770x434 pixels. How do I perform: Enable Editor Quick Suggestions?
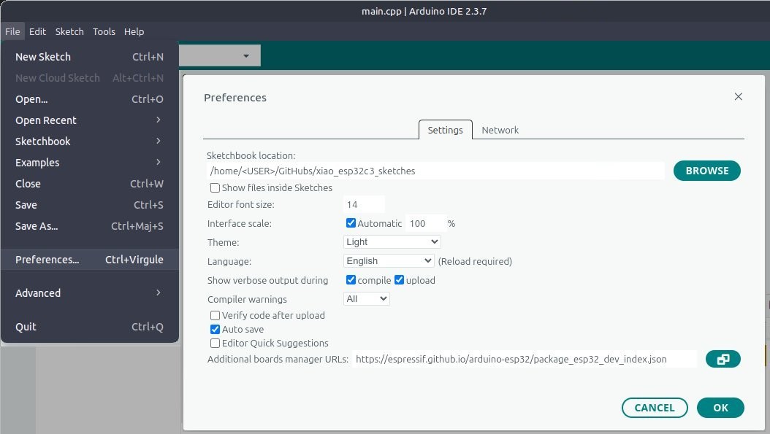(x=216, y=343)
